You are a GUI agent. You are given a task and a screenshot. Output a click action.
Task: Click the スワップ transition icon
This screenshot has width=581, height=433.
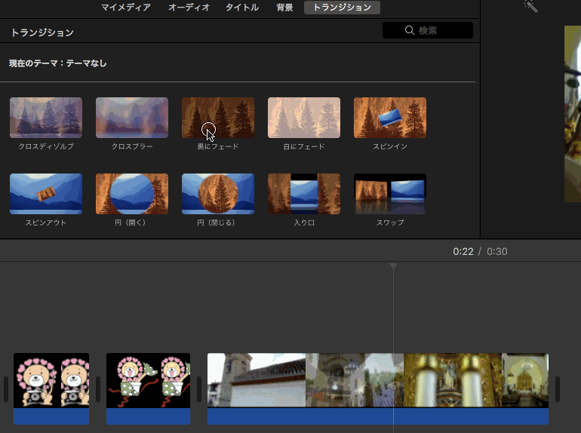(x=390, y=194)
